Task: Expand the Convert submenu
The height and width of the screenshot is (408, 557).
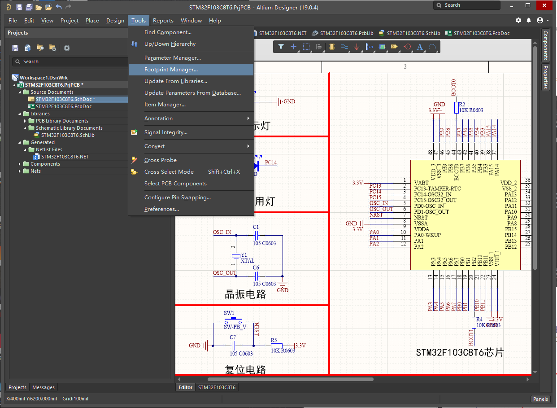Action: point(191,146)
